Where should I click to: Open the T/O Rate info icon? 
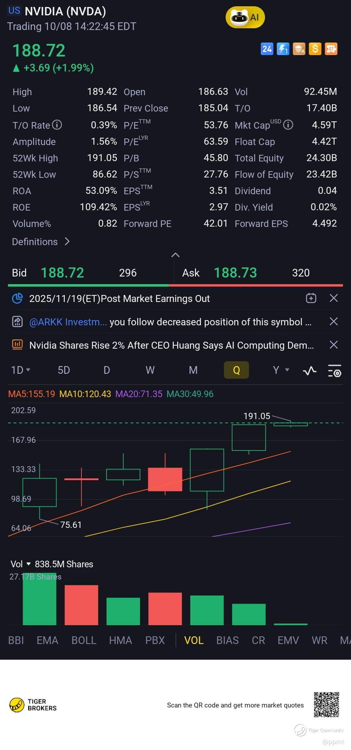pos(57,125)
